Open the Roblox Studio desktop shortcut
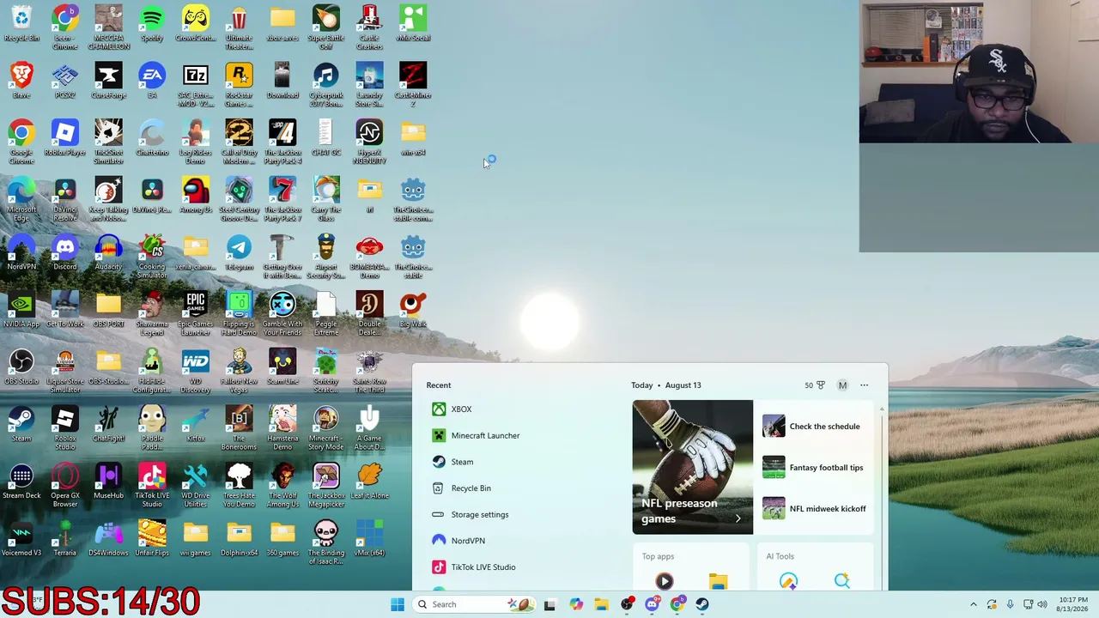 tap(65, 429)
